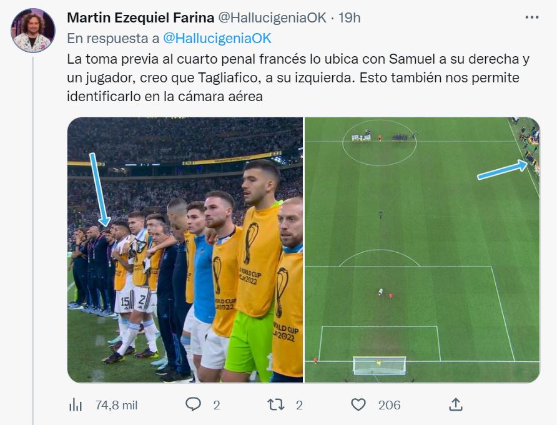Click the 74,8 mil views count
The height and width of the screenshot is (425, 557).
(117, 405)
